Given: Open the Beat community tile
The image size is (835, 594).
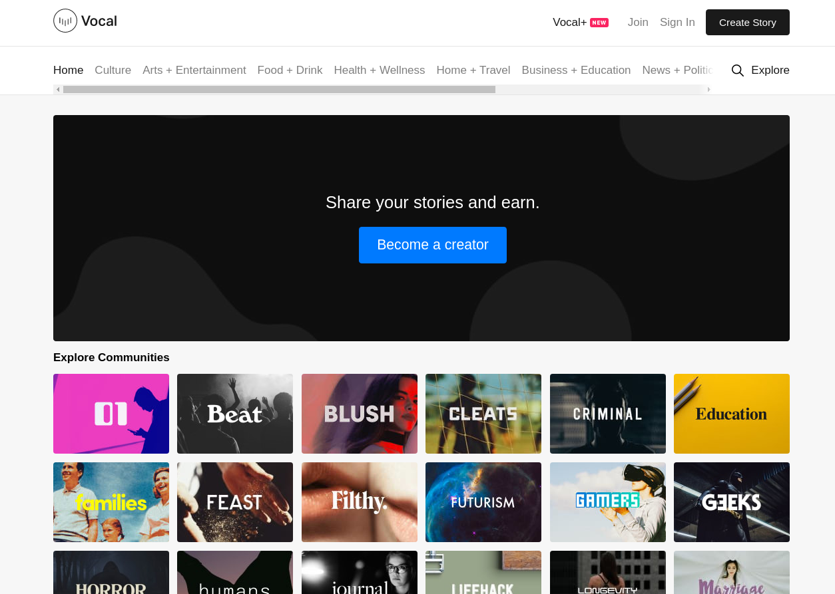Looking at the screenshot, I should point(235,414).
